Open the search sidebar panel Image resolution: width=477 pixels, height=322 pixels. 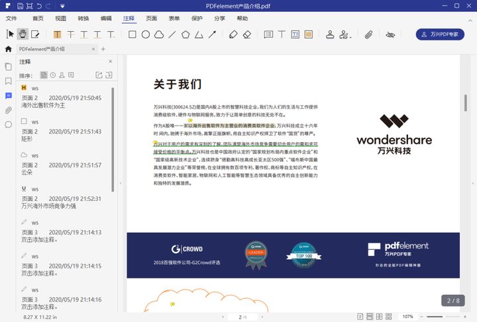(x=9, y=124)
